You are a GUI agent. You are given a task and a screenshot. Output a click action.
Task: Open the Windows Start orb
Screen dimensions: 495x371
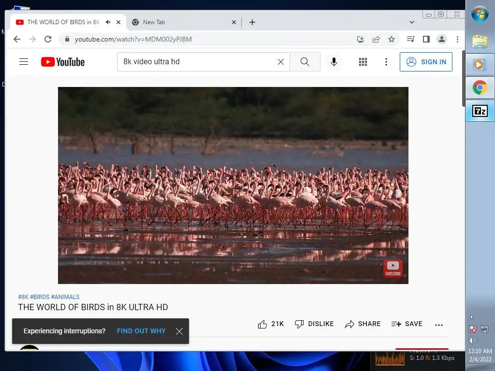pos(480,14)
